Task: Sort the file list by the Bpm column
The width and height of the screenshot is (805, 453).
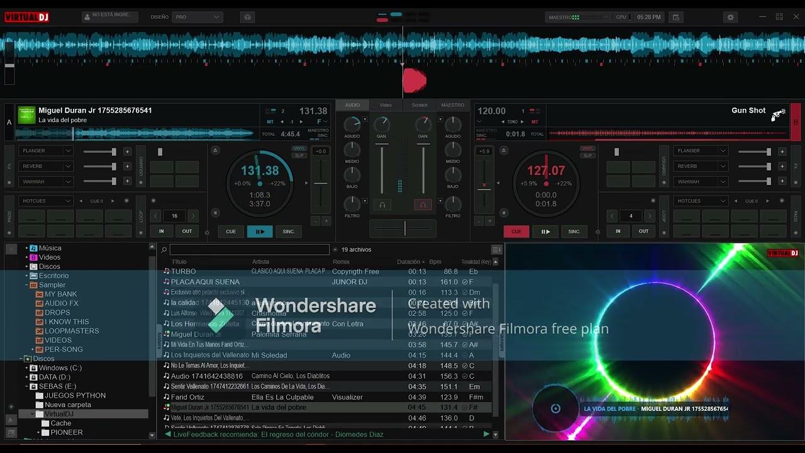Action: (x=435, y=262)
